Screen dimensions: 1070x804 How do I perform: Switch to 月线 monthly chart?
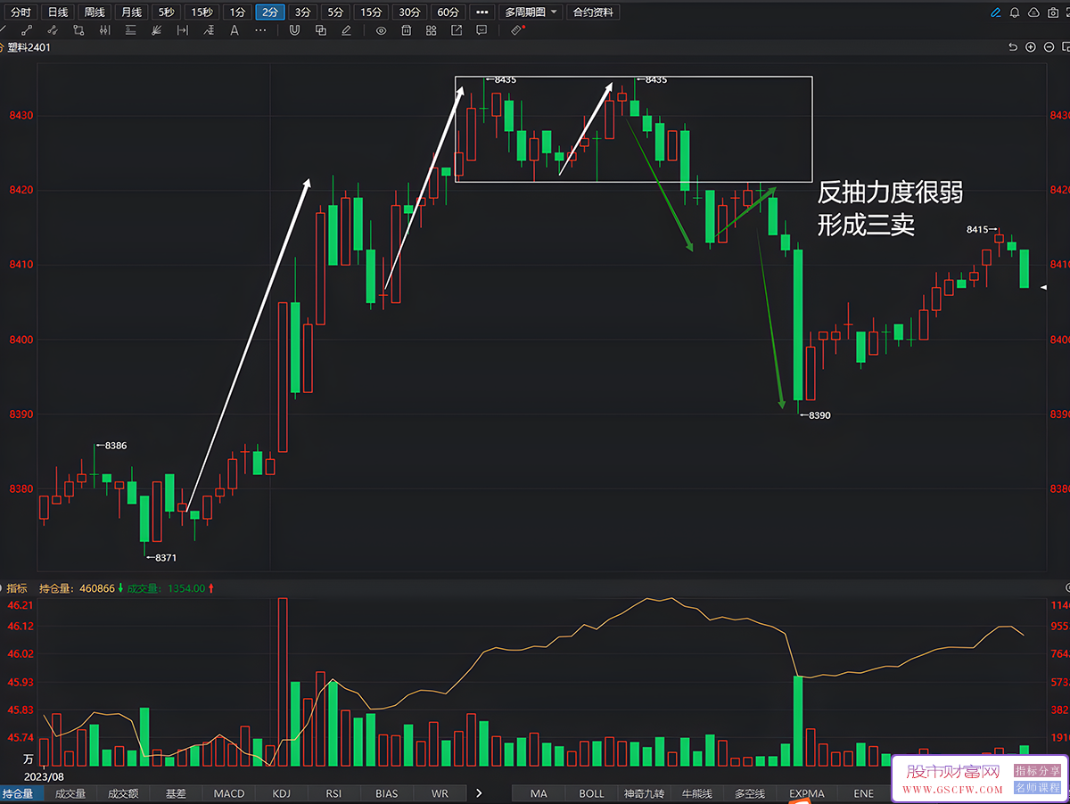(x=131, y=12)
